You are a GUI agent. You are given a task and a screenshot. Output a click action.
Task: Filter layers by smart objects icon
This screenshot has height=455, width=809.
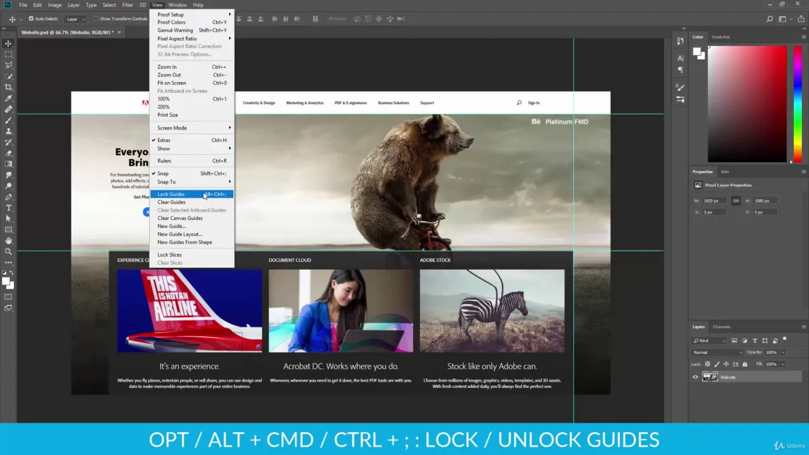(775, 341)
